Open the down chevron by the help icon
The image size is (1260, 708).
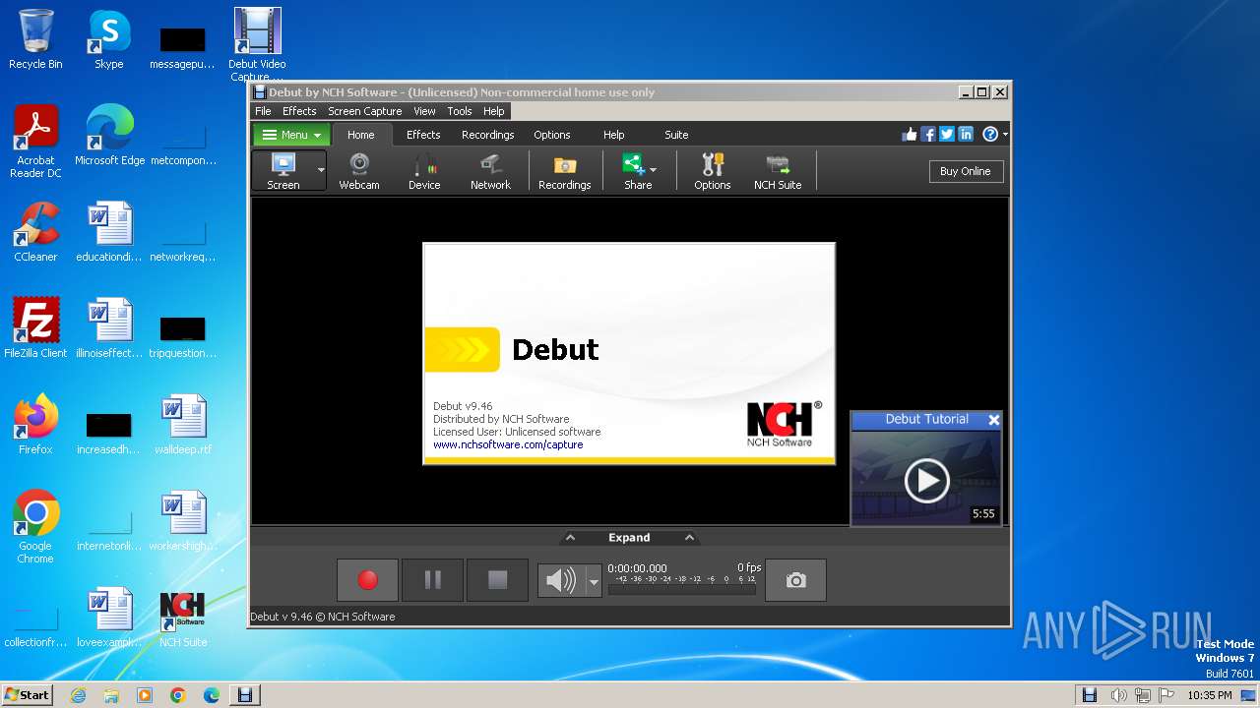[1004, 135]
